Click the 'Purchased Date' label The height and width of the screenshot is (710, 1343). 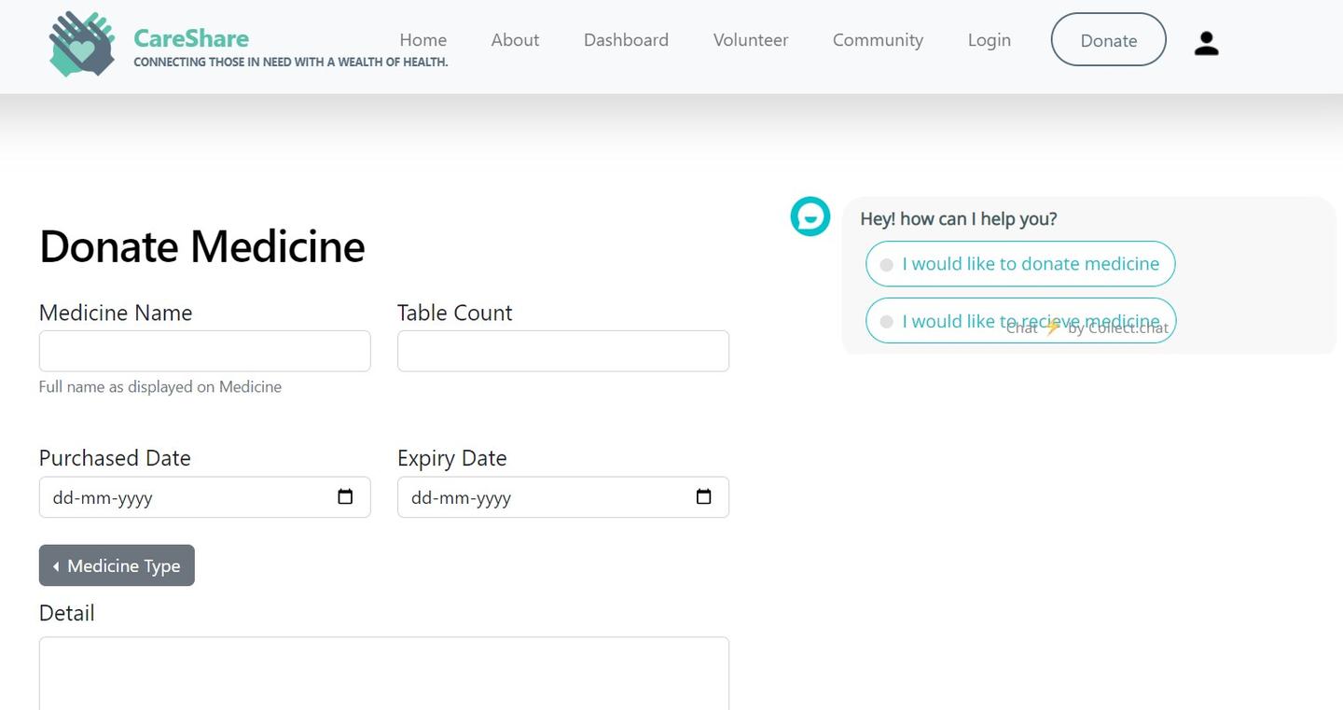(115, 458)
